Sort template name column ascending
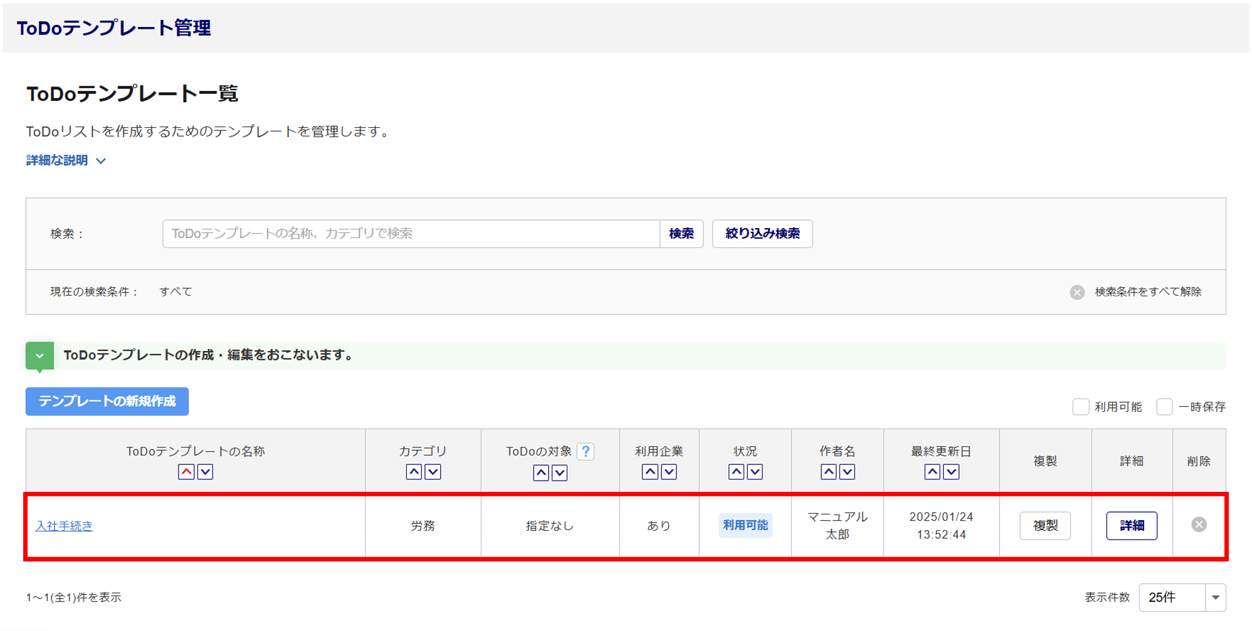Screen dimensions: 1252x631 click(186, 472)
